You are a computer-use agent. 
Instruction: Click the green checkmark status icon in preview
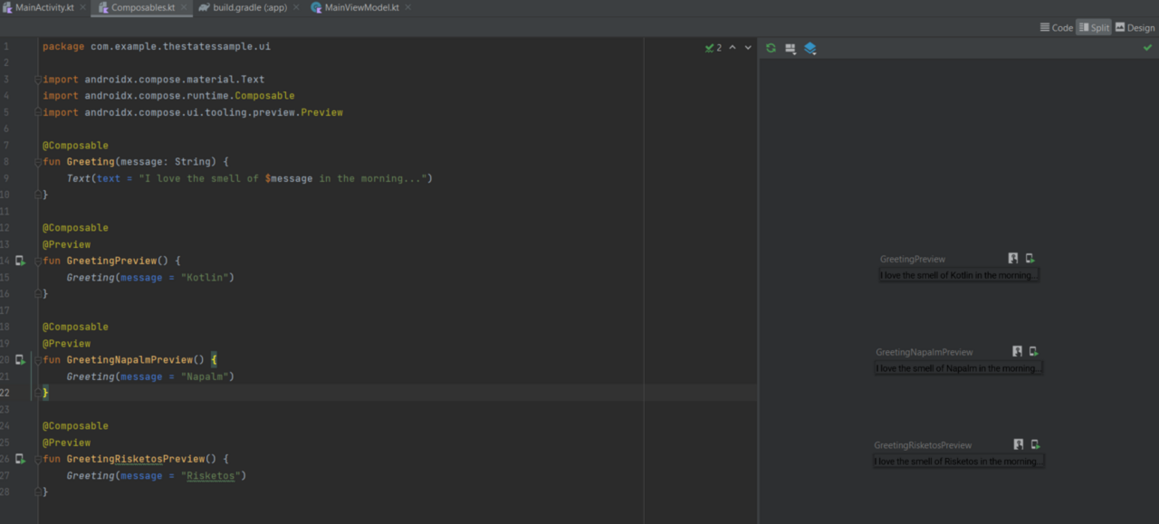[x=1148, y=48]
